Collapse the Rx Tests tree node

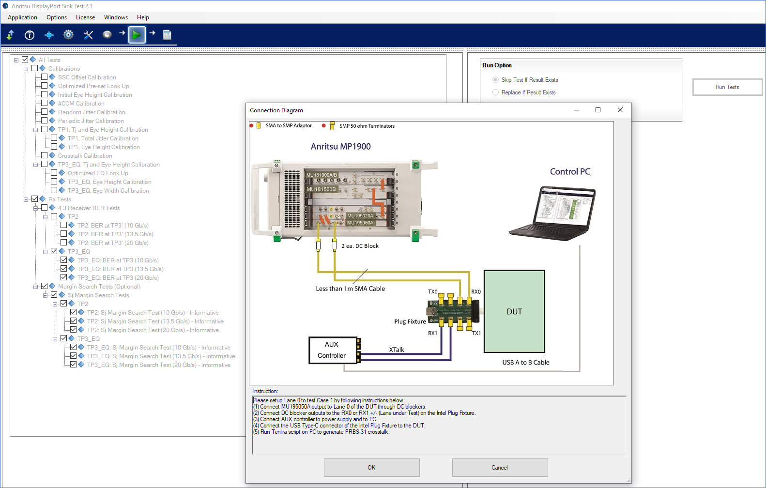pos(26,199)
